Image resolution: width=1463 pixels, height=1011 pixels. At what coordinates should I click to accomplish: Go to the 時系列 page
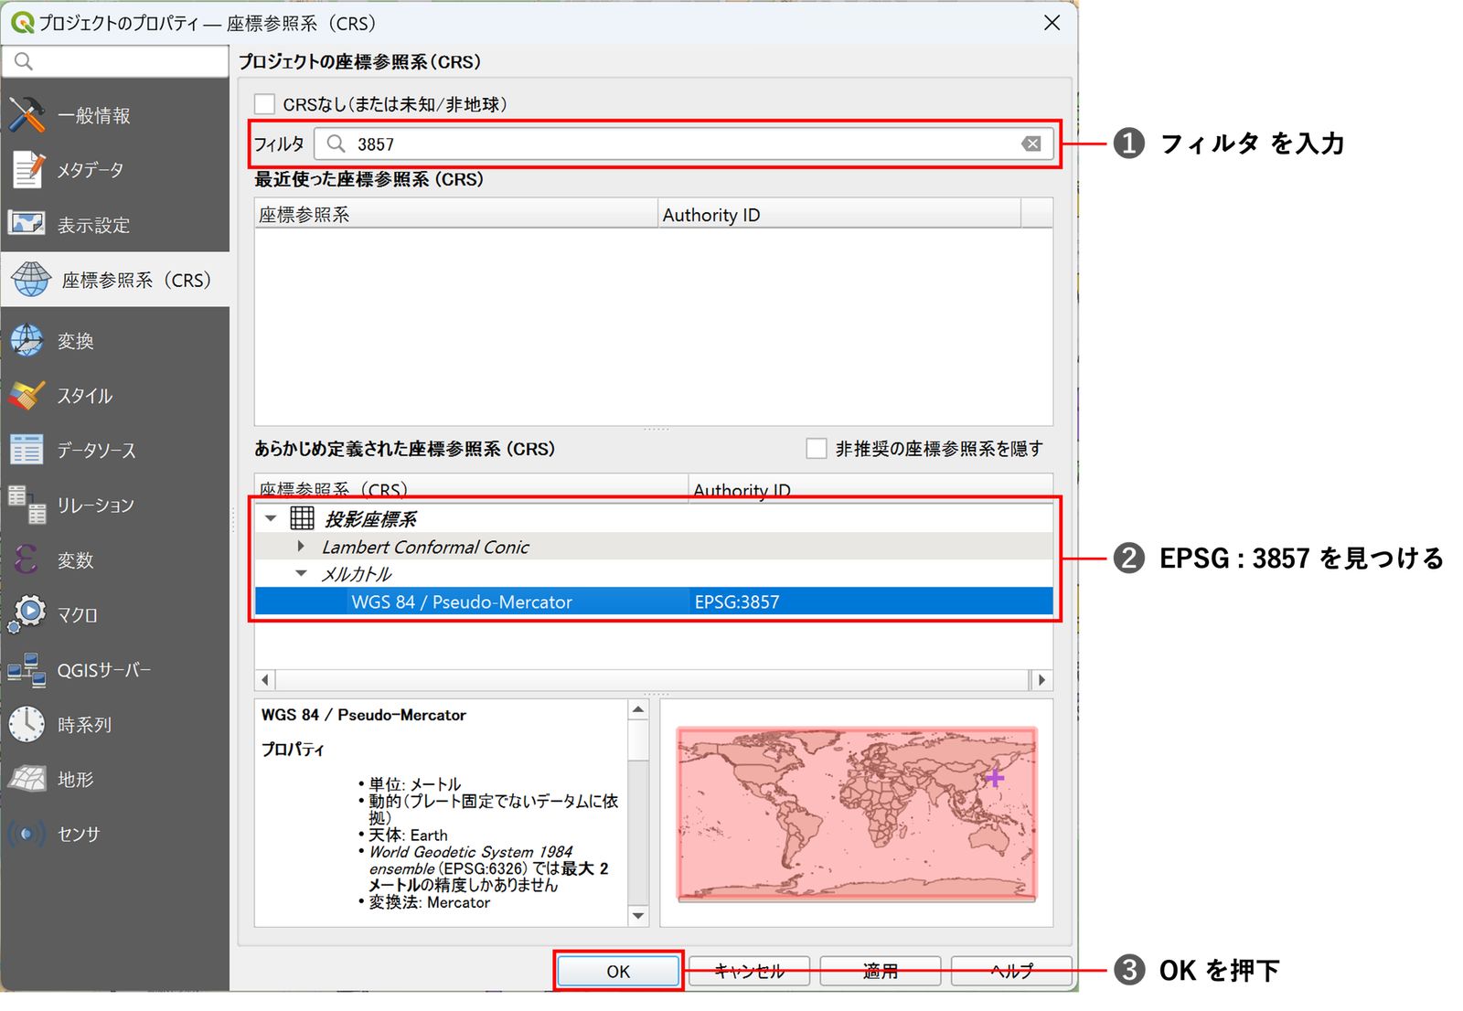click(115, 724)
